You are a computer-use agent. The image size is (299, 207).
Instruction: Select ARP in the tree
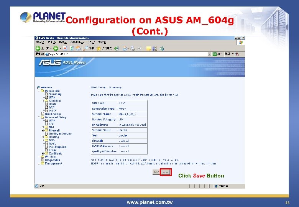coord(52,107)
